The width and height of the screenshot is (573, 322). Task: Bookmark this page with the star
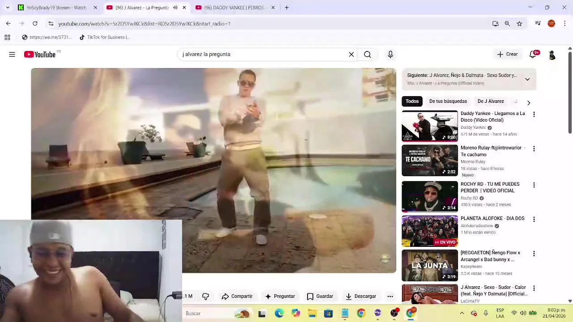pos(519,24)
